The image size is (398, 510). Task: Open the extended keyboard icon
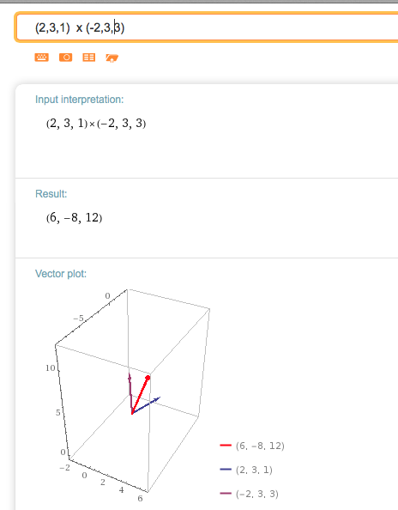41,58
